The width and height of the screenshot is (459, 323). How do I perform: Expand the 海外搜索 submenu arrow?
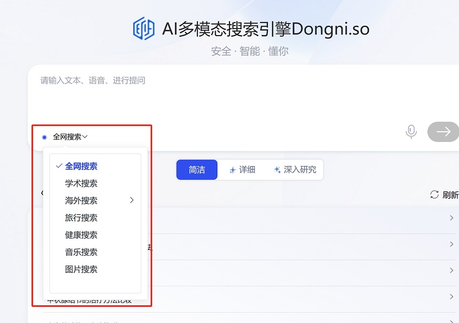[132, 200]
